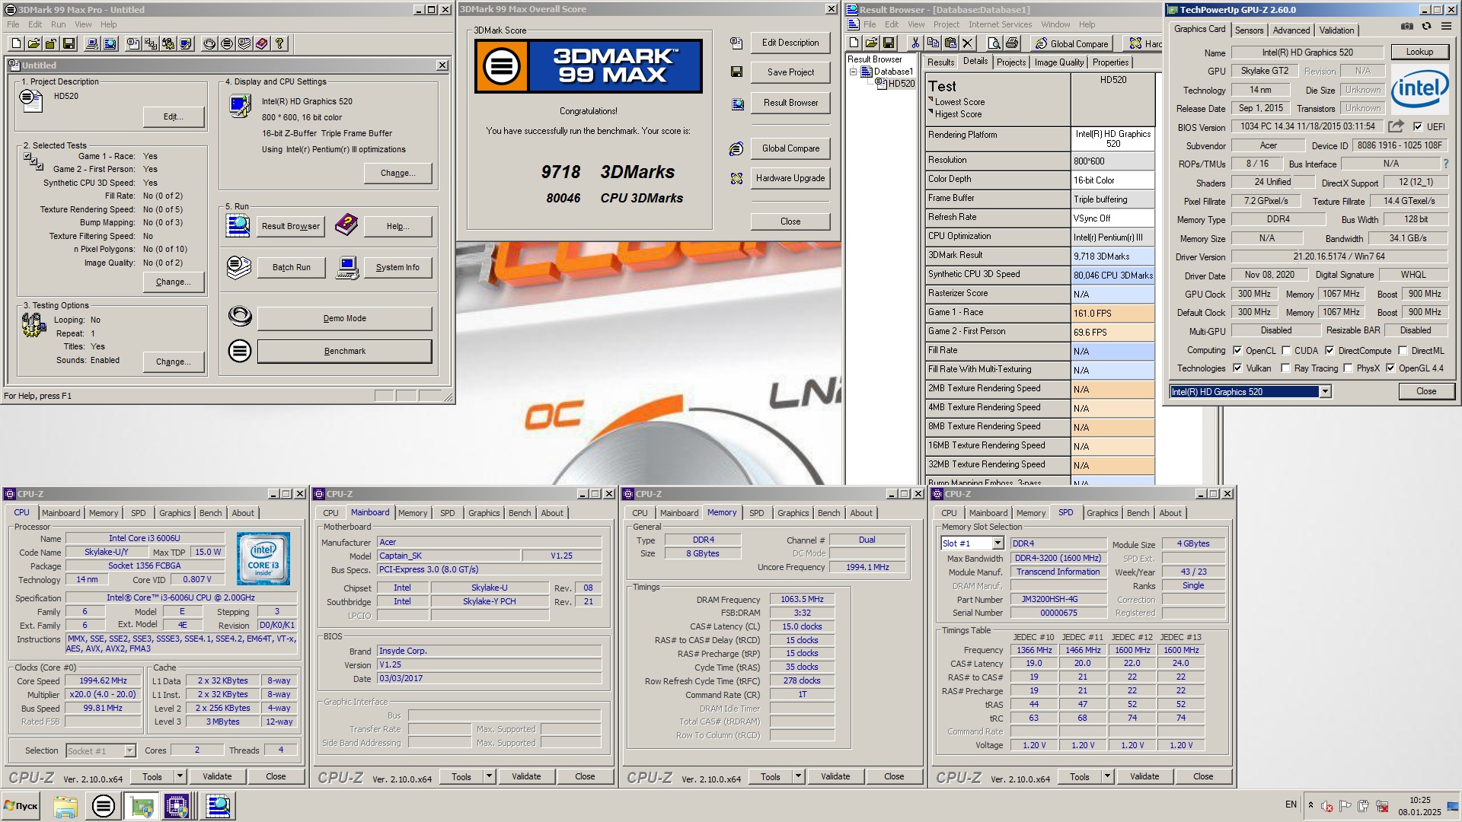Click the yellow question mark toolbar icon

pos(279,43)
